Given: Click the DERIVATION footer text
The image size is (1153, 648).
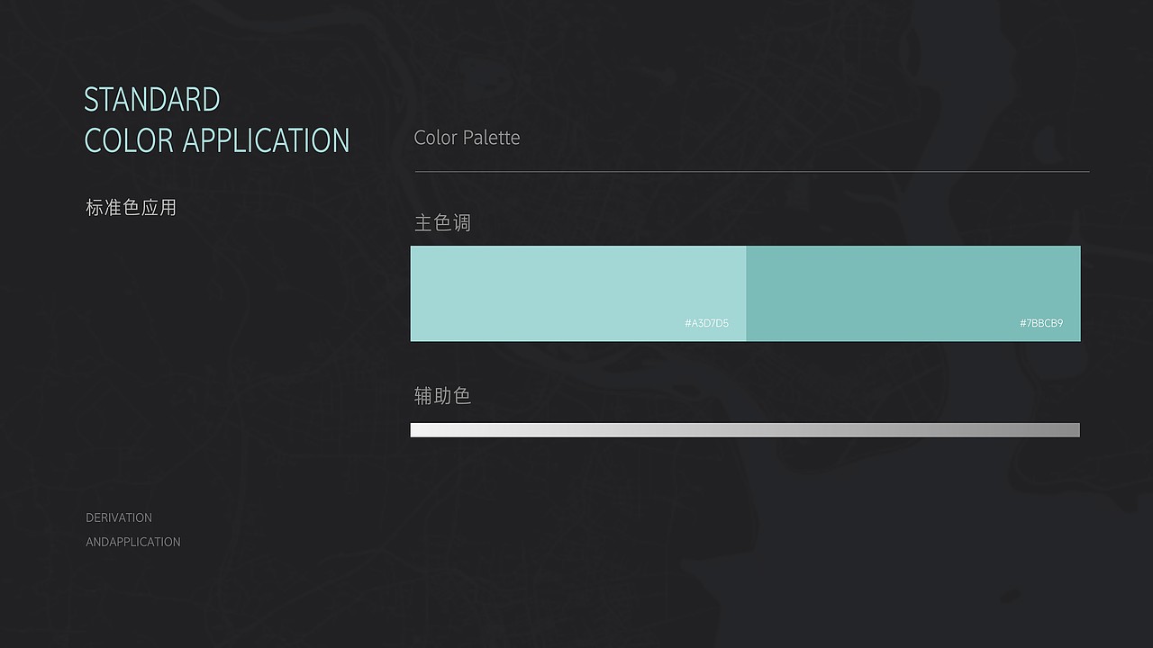Looking at the screenshot, I should coord(119,517).
